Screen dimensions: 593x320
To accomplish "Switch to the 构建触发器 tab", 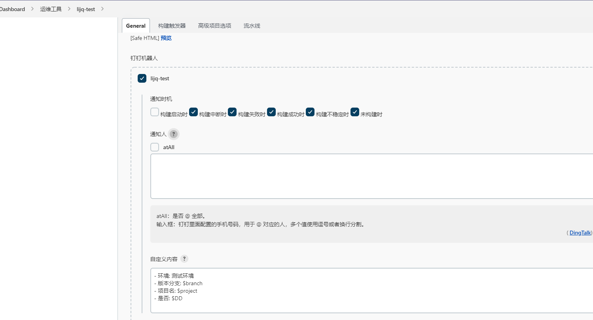I will point(172,26).
